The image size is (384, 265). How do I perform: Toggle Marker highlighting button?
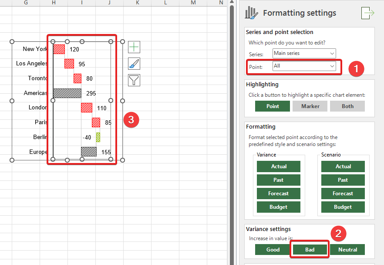pyautogui.click(x=310, y=106)
